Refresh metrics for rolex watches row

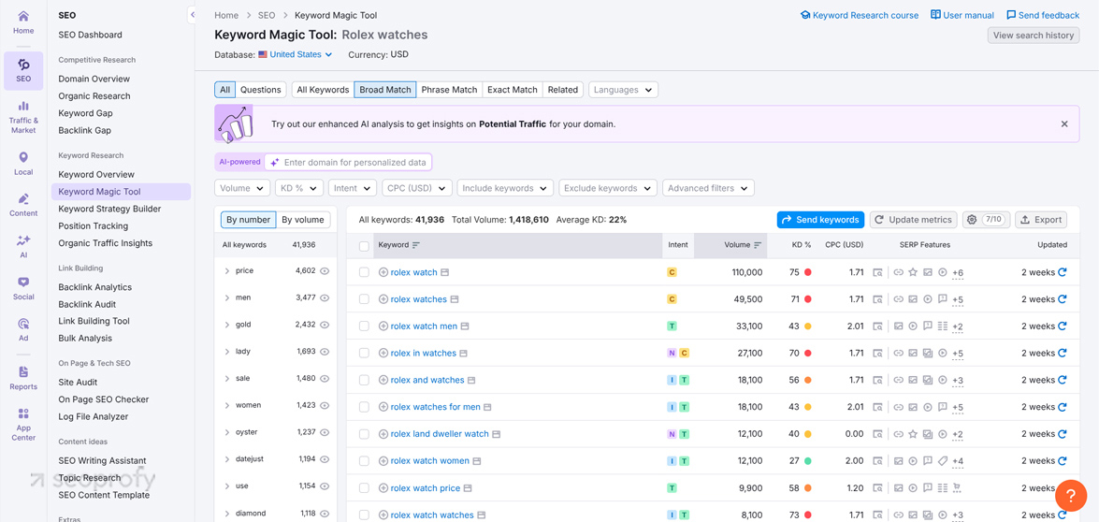tap(1062, 299)
